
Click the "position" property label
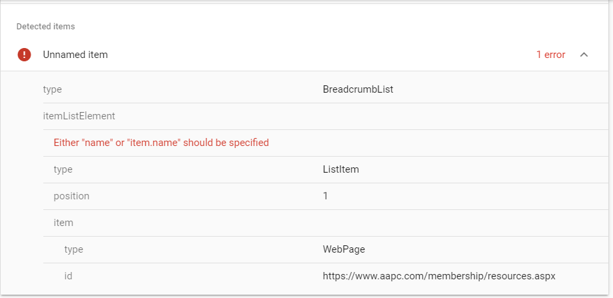coord(71,196)
